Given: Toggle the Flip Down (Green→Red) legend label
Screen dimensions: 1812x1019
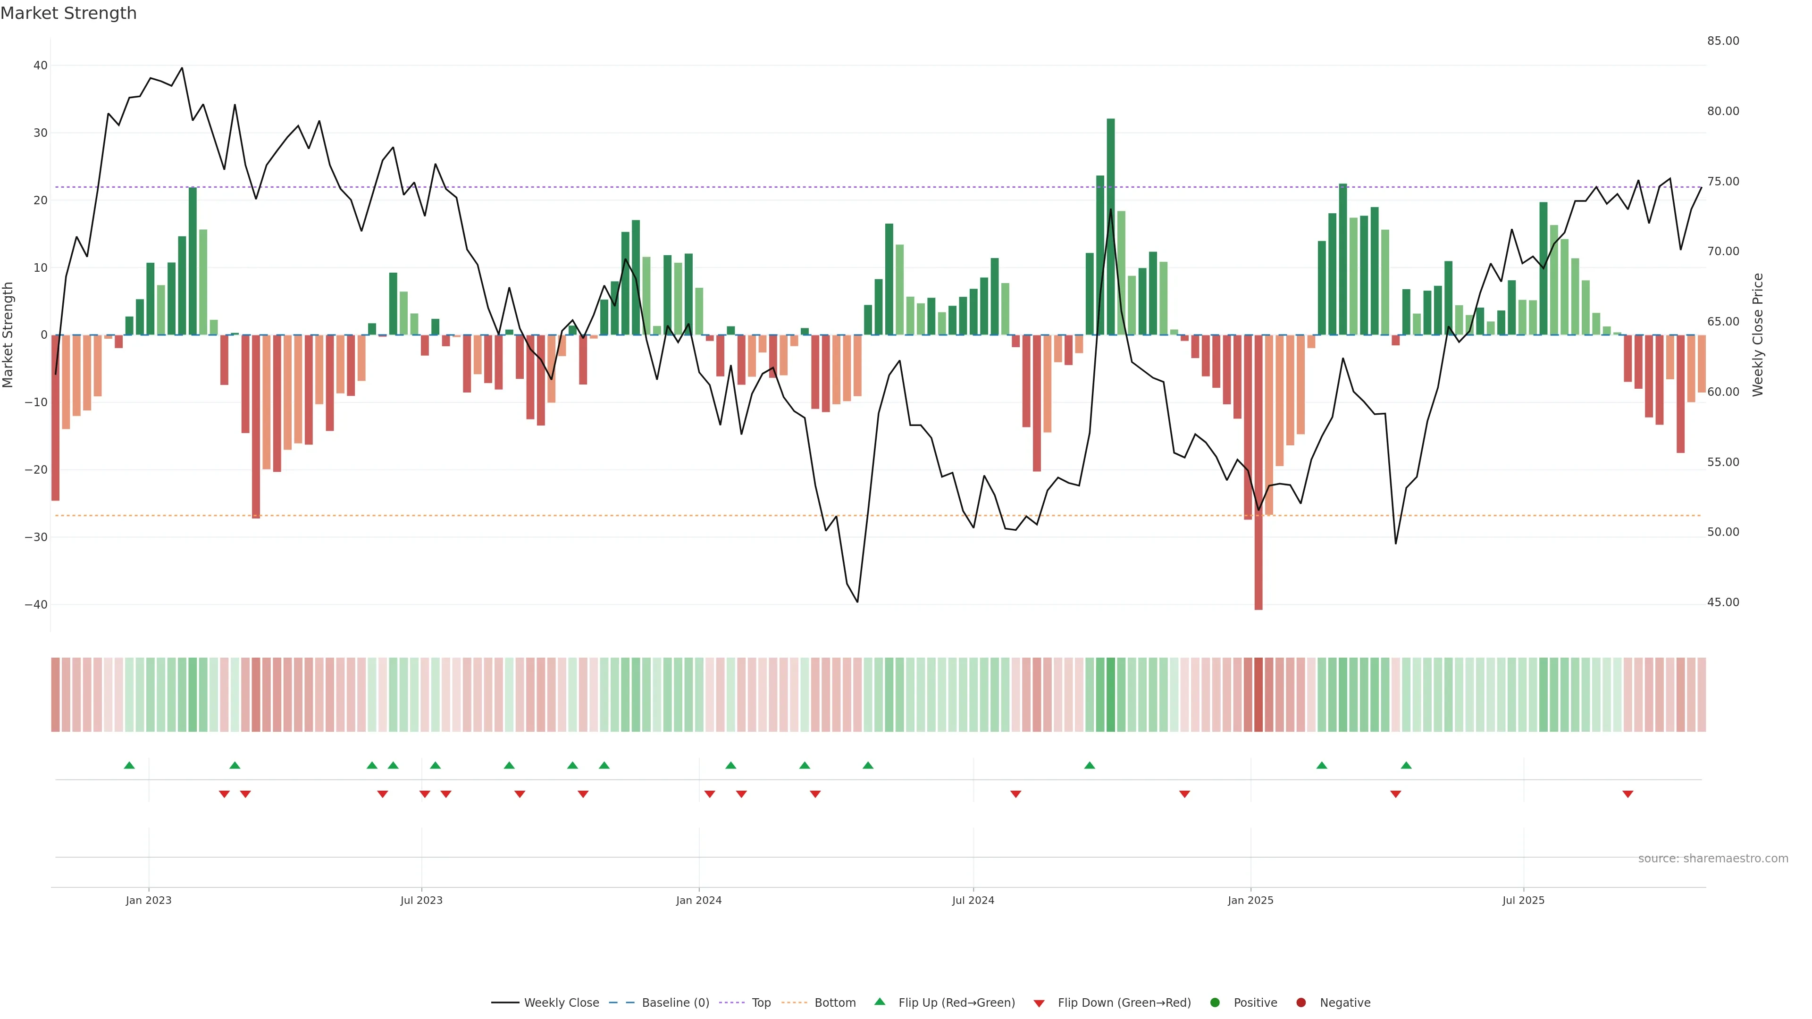Looking at the screenshot, I should pyautogui.click(x=1124, y=1003).
